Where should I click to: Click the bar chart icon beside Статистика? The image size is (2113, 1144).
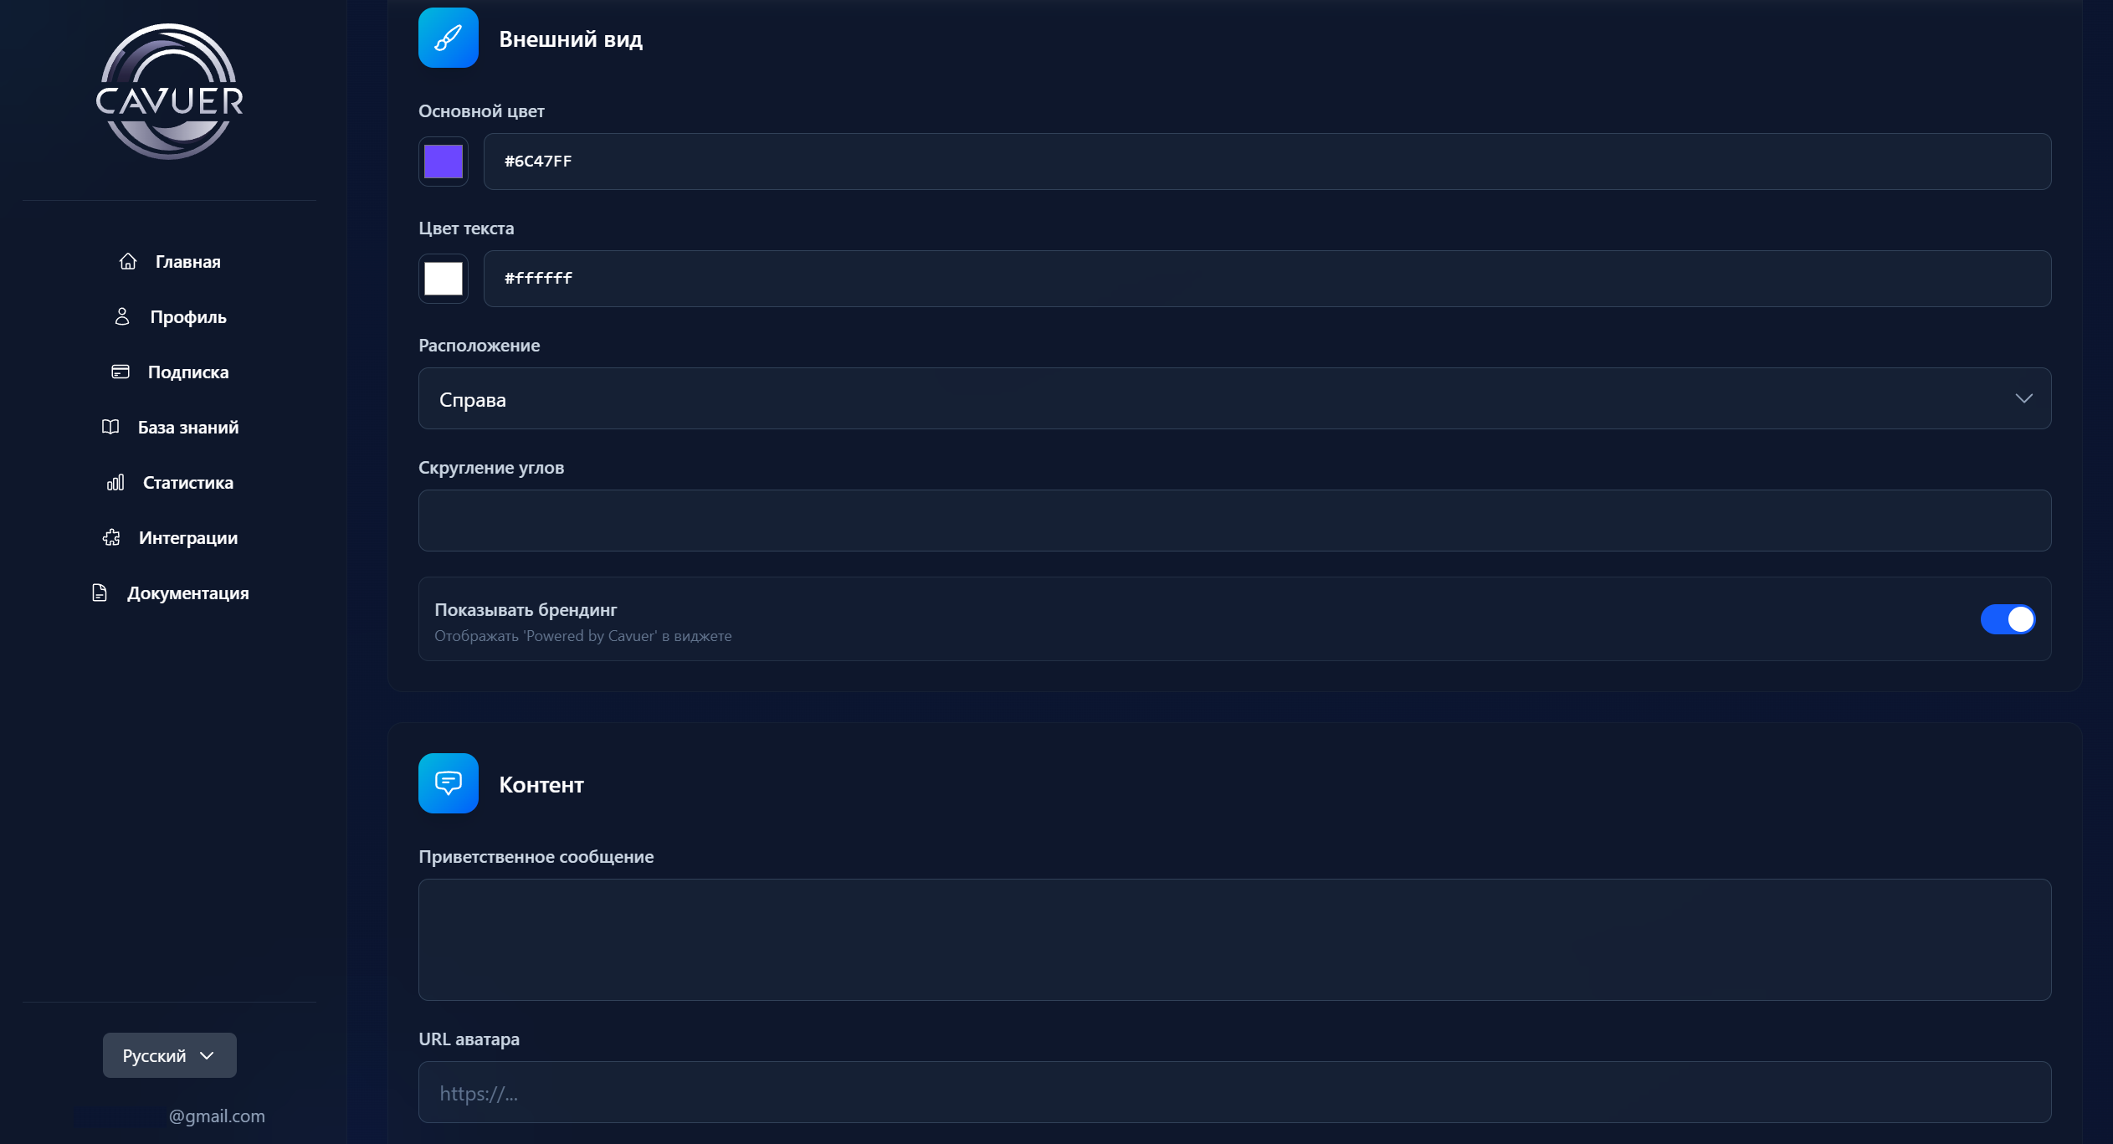(115, 482)
